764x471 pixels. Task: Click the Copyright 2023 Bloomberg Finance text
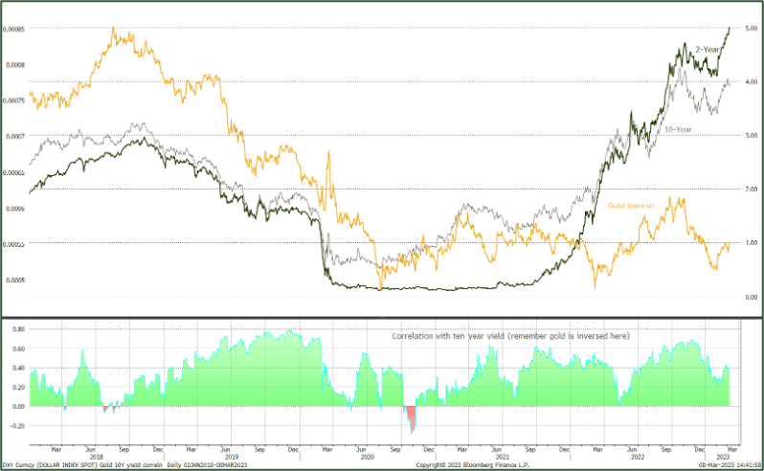[473, 465]
